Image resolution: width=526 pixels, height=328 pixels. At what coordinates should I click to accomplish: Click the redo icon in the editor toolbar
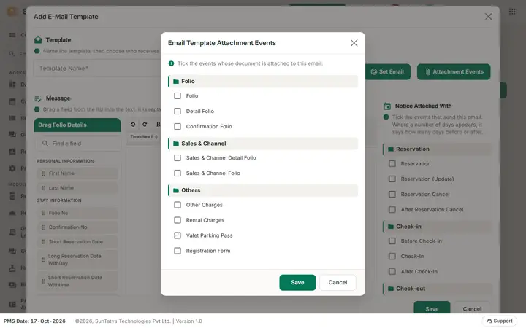[145, 125]
